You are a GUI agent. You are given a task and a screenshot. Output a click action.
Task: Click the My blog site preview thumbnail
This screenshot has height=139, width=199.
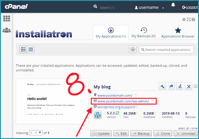(x=52, y=101)
